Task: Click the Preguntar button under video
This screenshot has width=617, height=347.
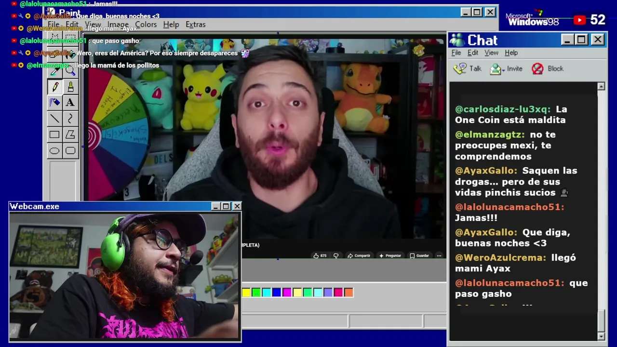Action: pyautogui.click(x=390, y=255)
